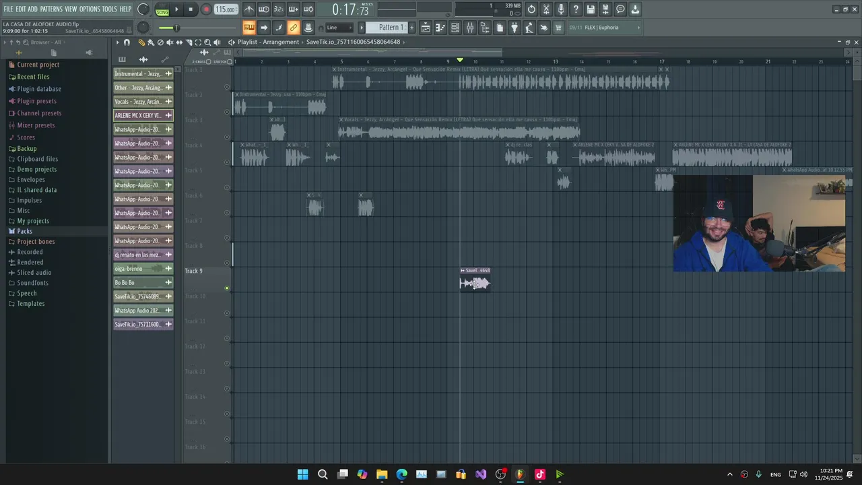Open the PATTERNS menu
The width and height of the screenshot is (862, 485).
pyautogui.click(x=51, y=9)
